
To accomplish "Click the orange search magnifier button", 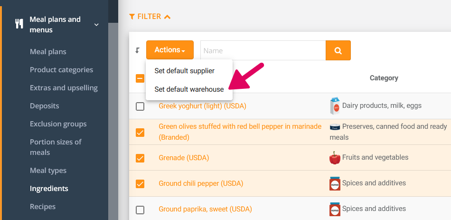I will 338,50.
